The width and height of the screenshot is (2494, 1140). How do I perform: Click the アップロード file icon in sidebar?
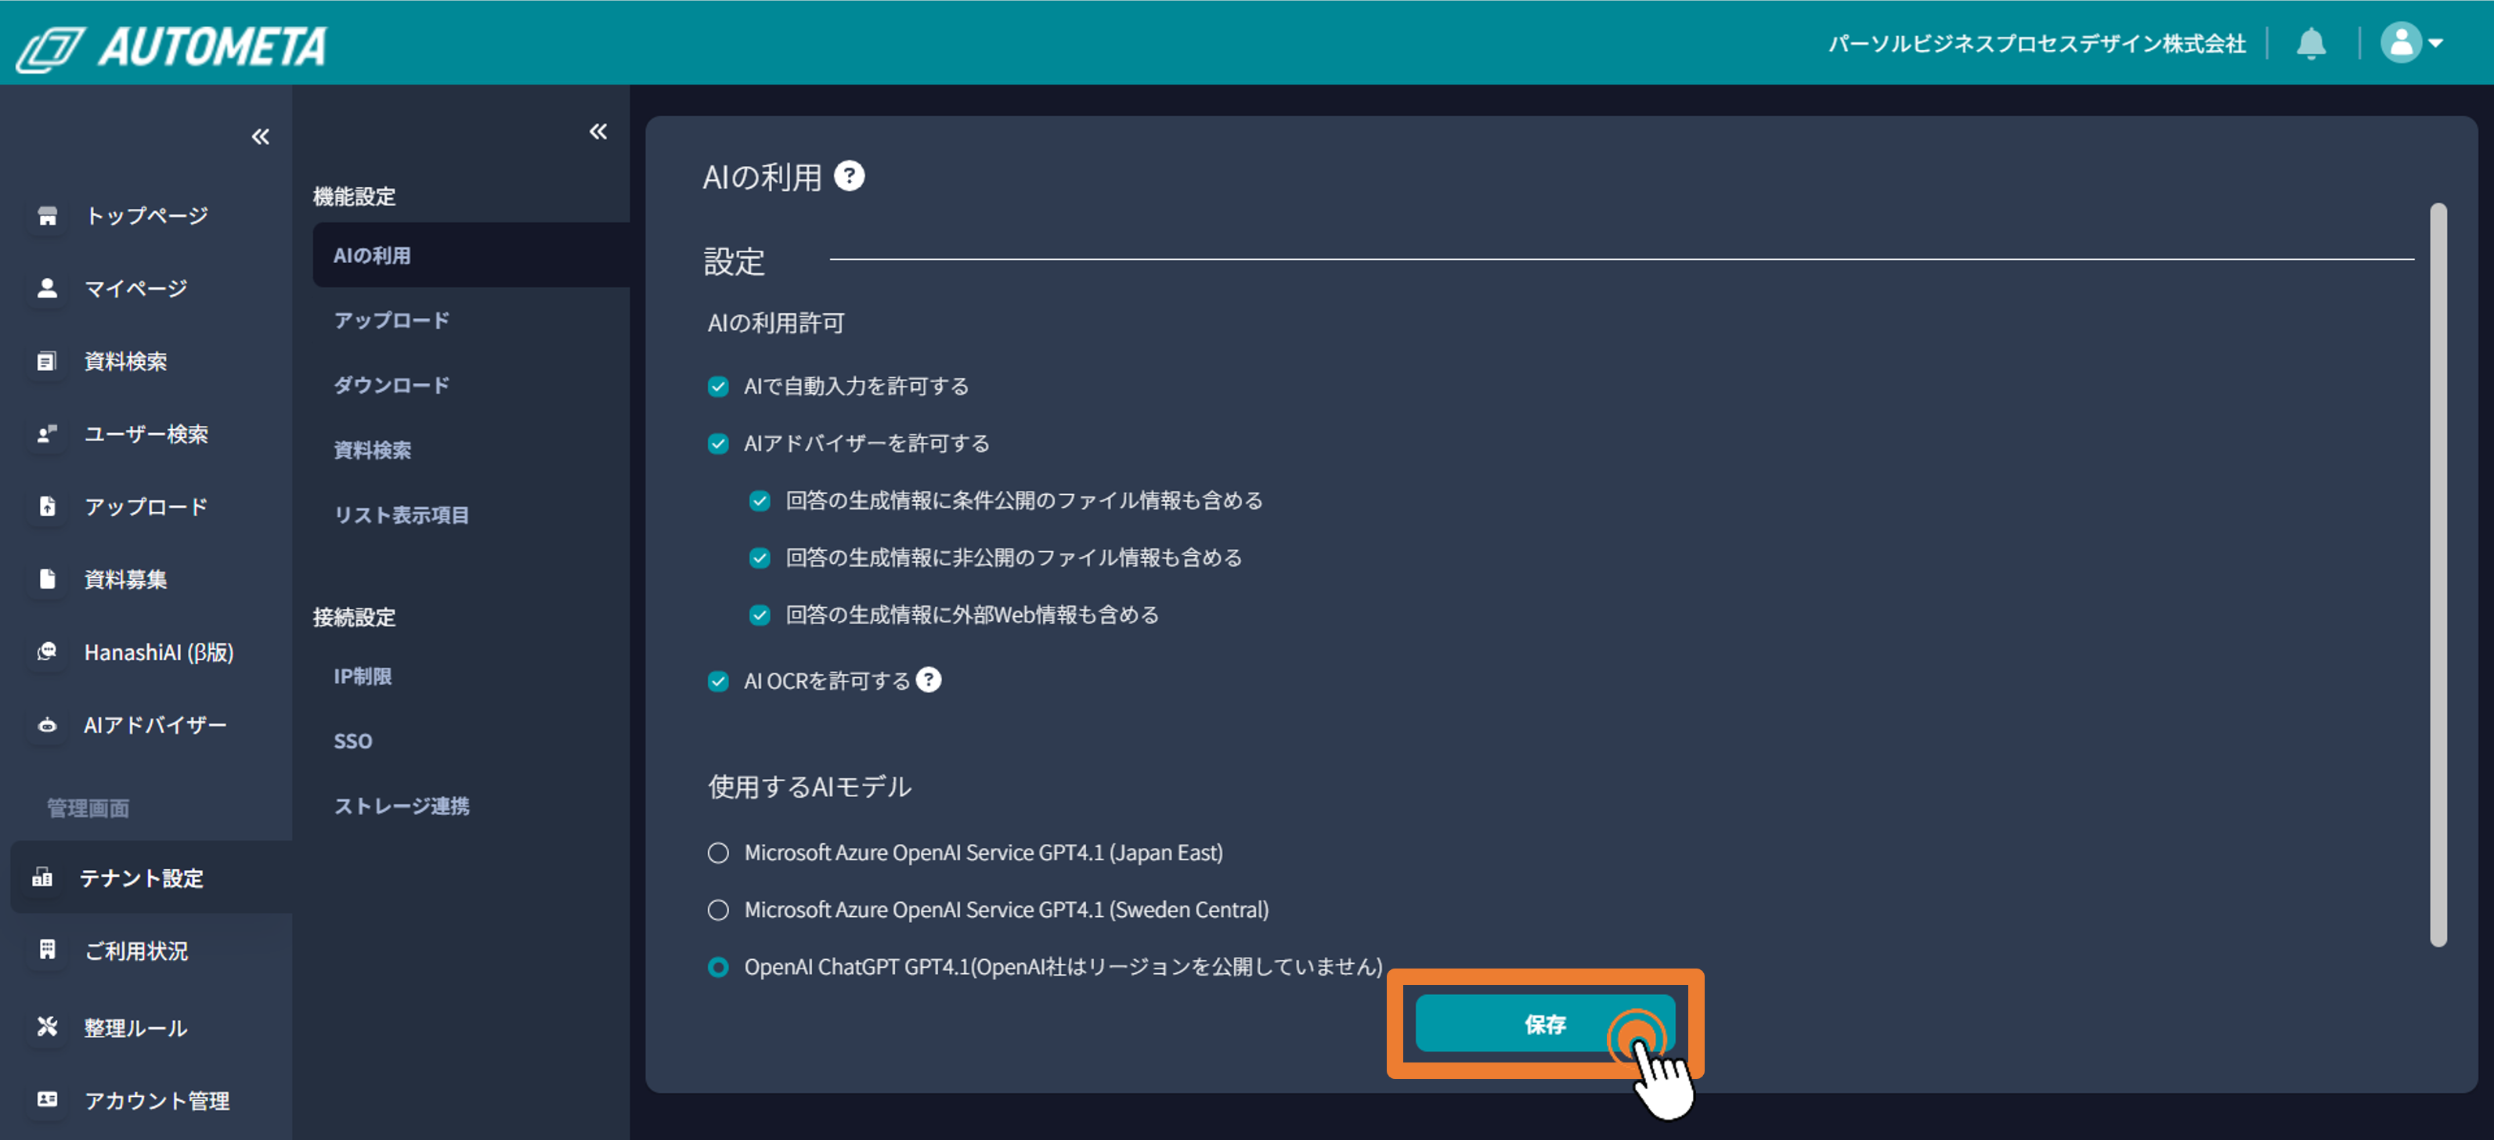click(x=48, y=506)
